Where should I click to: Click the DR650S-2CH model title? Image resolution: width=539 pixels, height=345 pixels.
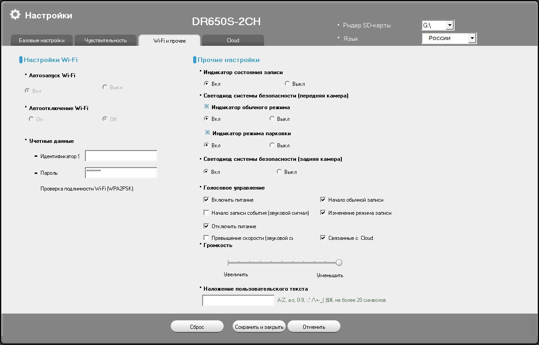point(226,22)
